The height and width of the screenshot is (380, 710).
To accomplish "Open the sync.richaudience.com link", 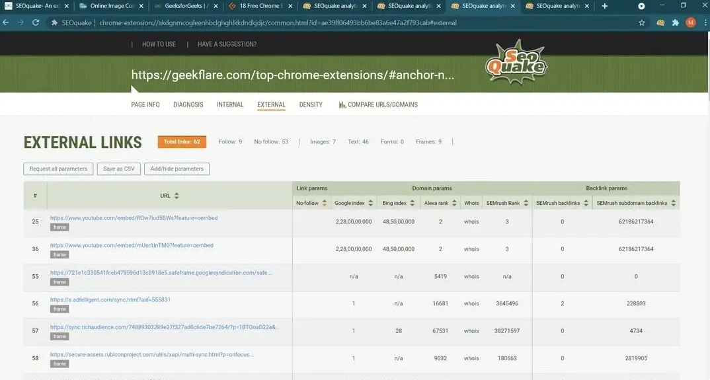I will (x=165, y=327).
